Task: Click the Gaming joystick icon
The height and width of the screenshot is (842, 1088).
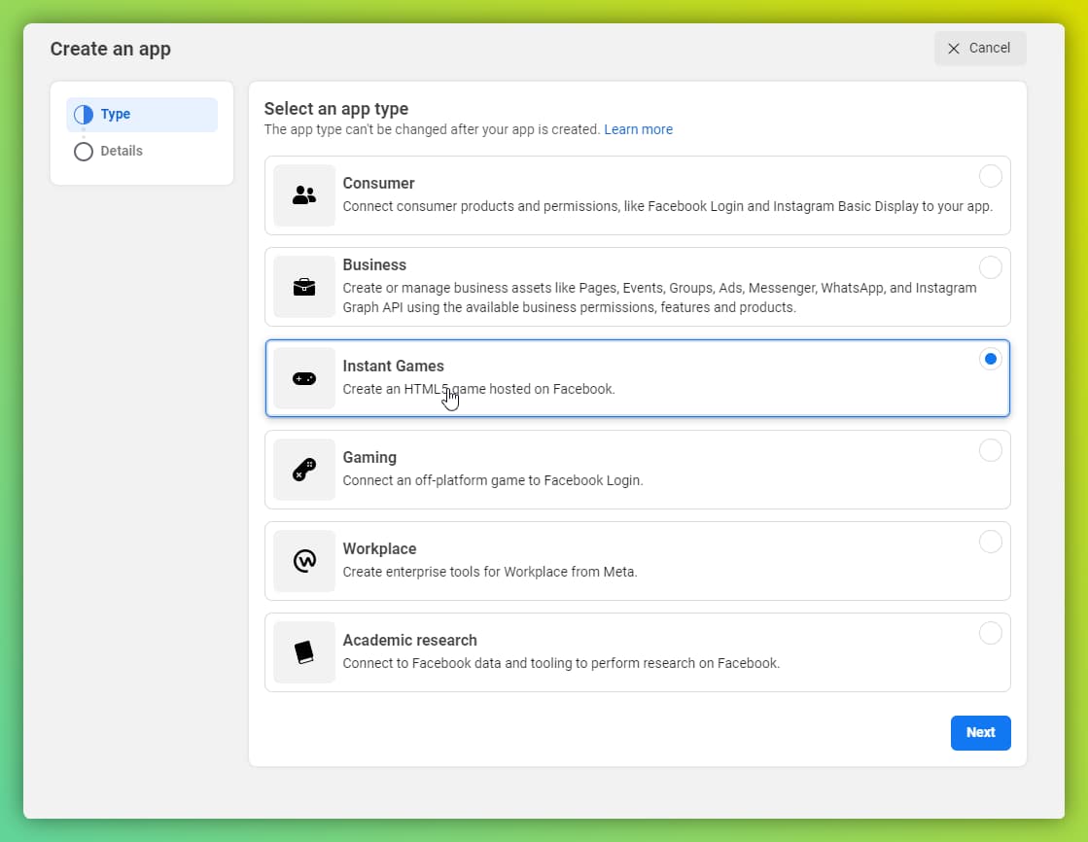Action: (x=304, y=470)
